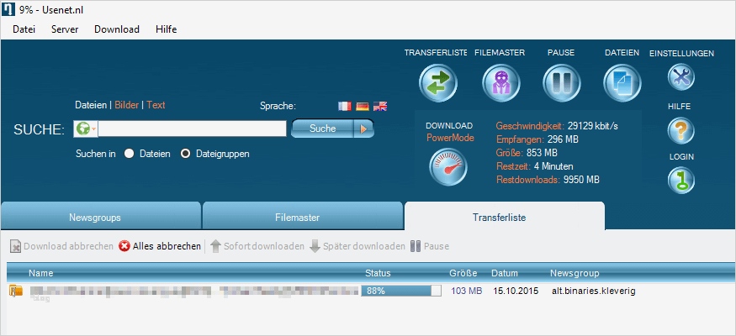Open the Filemaster purple figure icon
This screenshot has height=336, width=736.
(x=500, y=83)
